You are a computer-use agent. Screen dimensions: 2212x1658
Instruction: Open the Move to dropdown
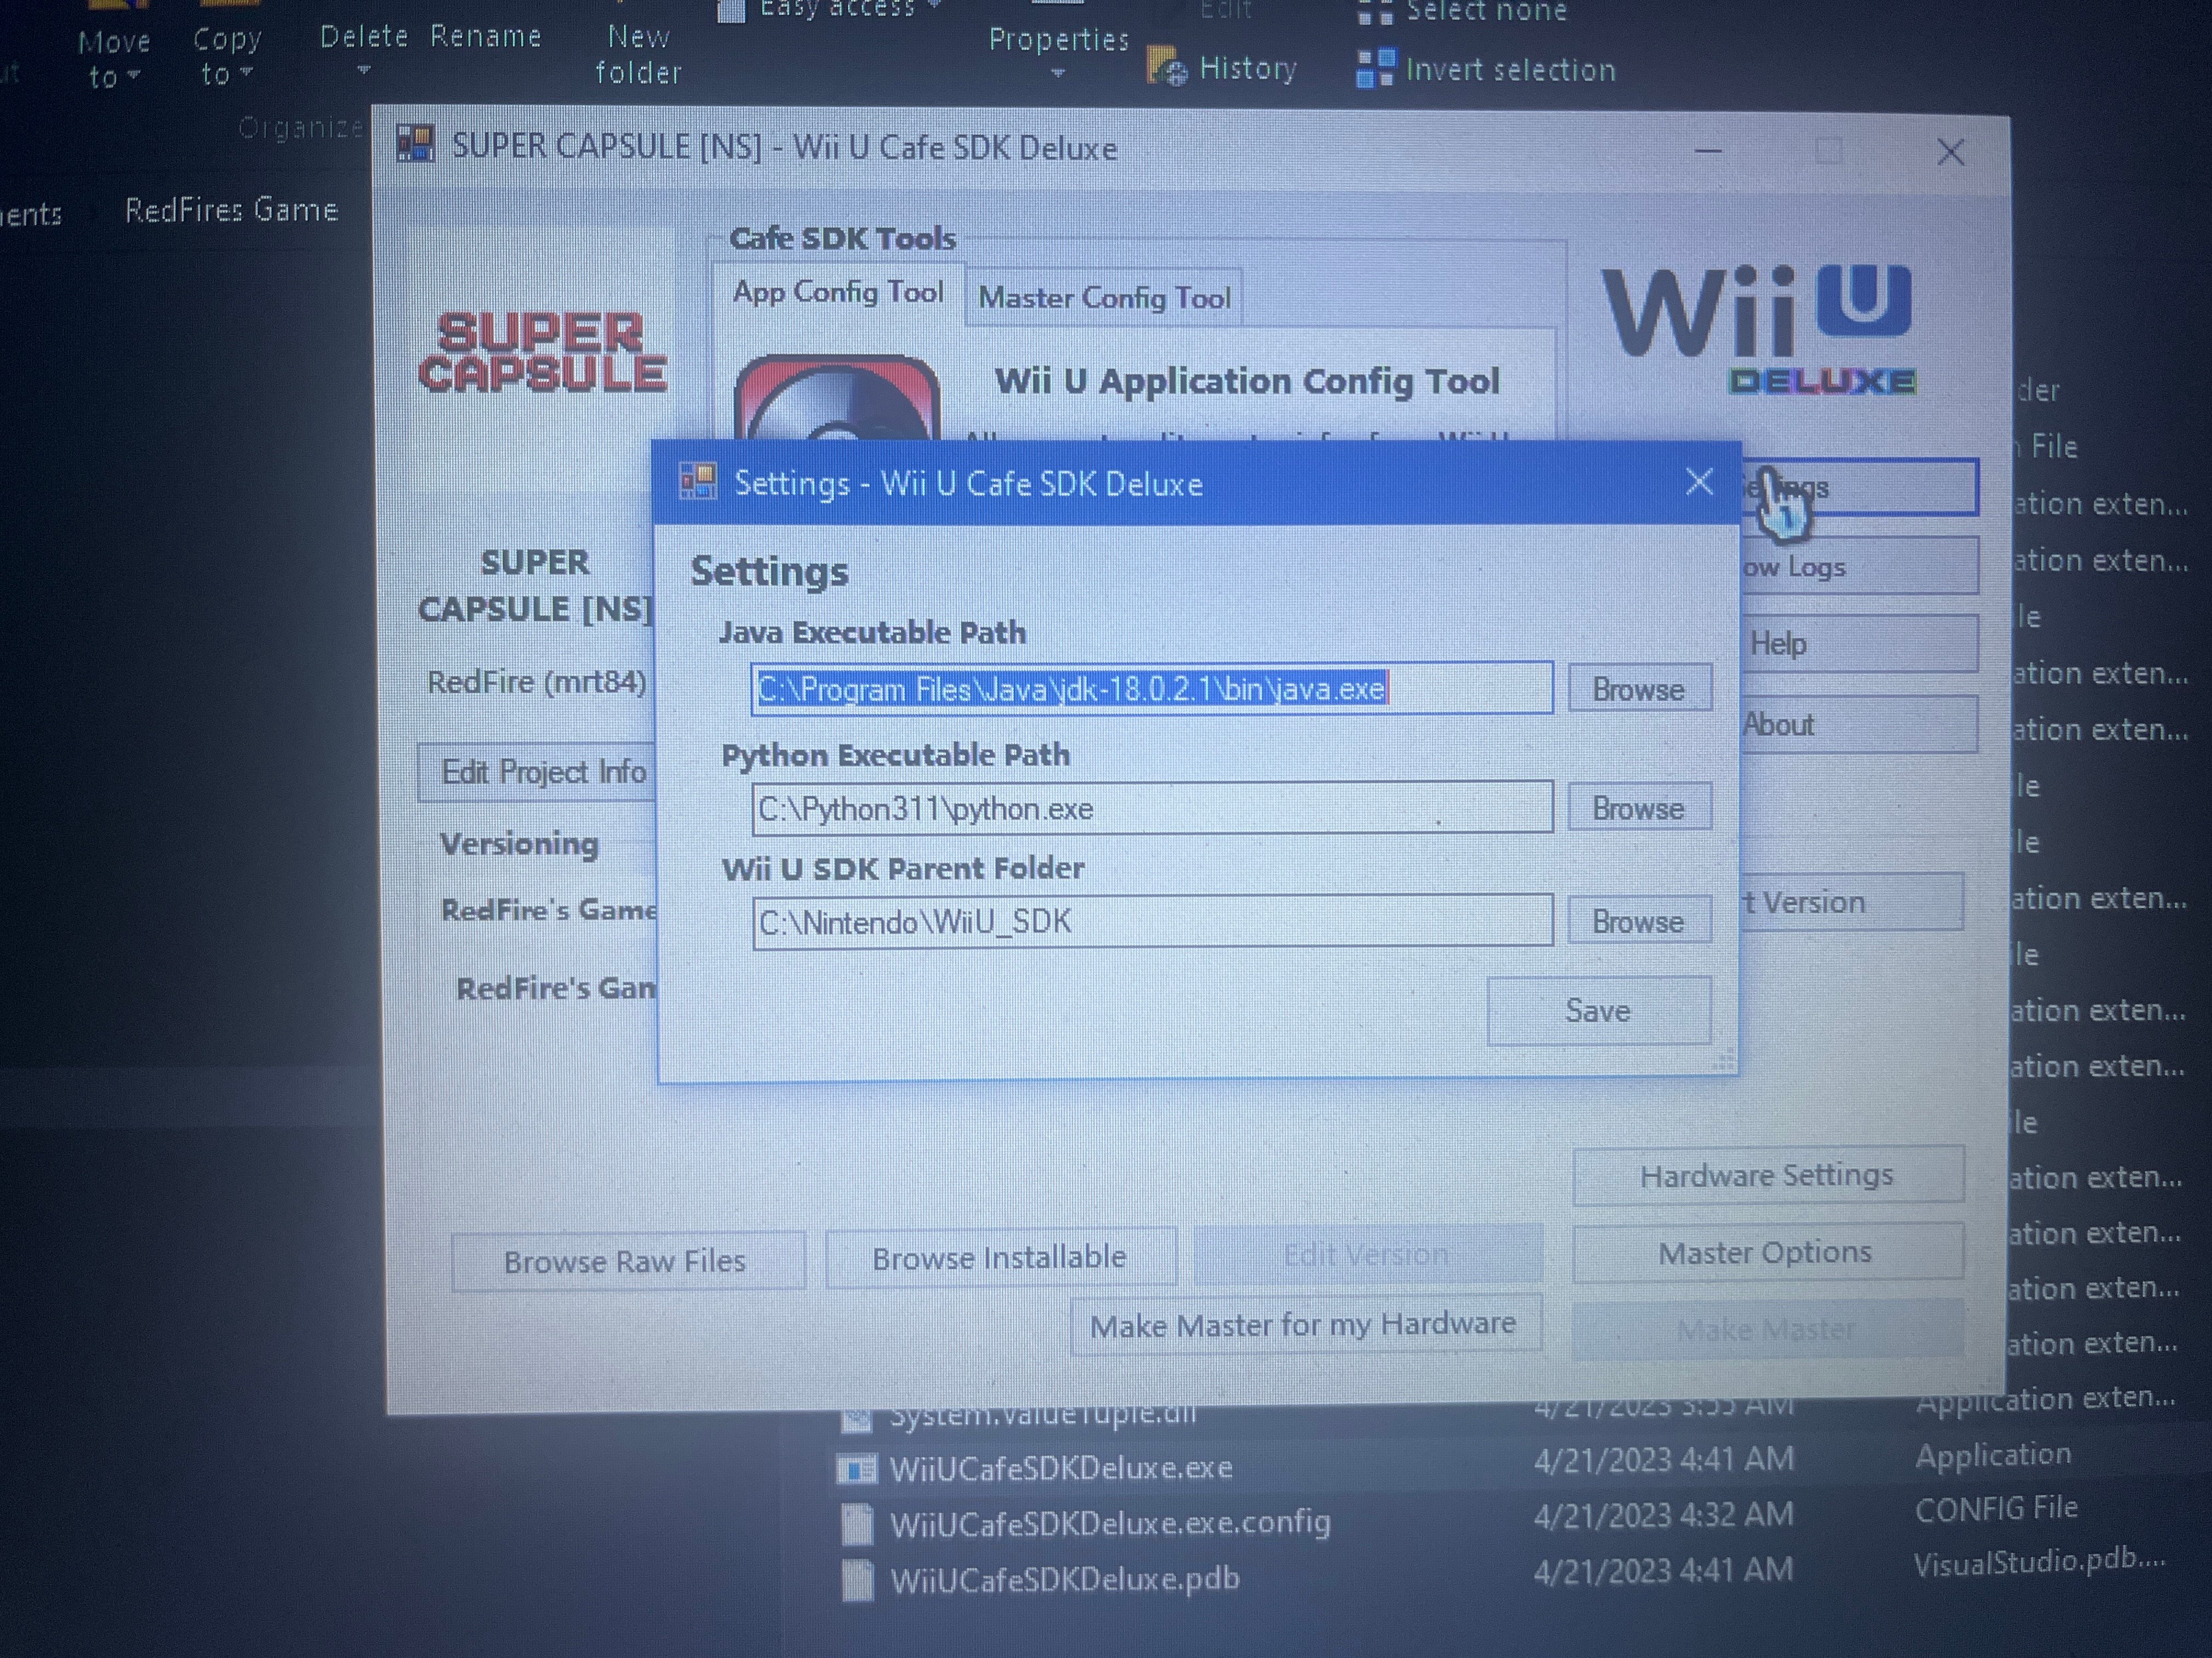click(114, 59)
